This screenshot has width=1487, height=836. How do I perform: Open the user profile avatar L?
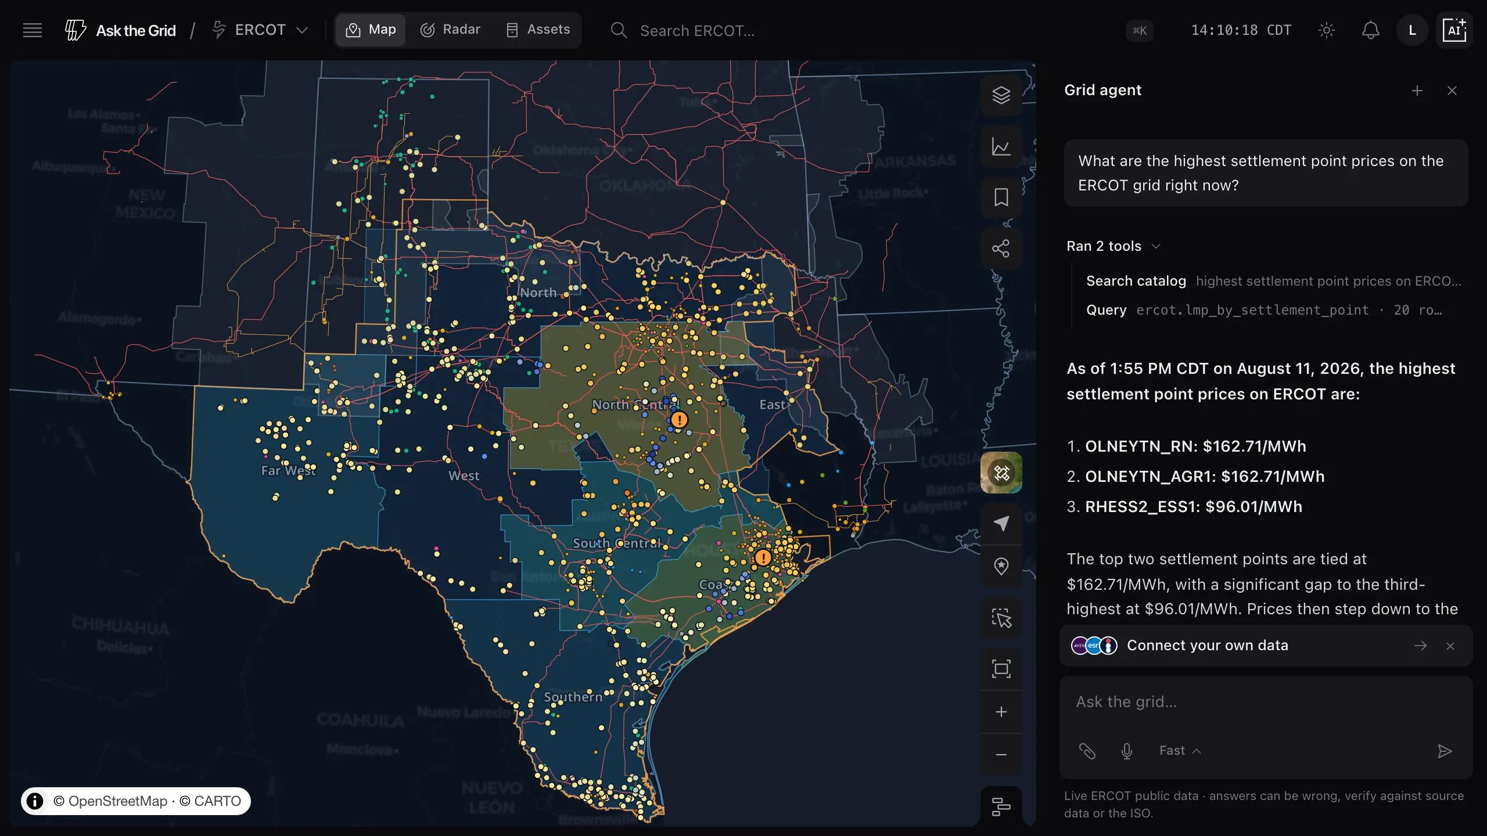1413,30
